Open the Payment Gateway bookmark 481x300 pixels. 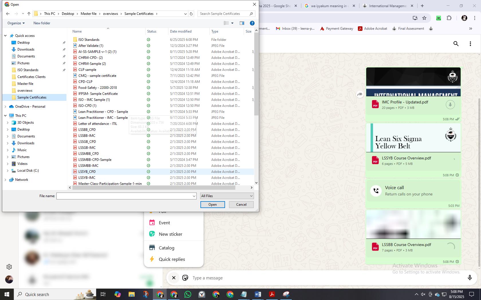coord(336,29)
